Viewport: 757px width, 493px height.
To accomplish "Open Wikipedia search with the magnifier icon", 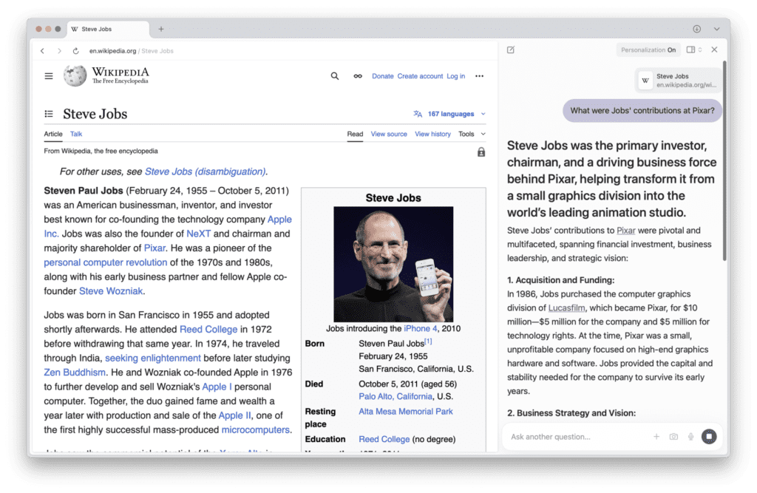I will [x=335, y=76].
